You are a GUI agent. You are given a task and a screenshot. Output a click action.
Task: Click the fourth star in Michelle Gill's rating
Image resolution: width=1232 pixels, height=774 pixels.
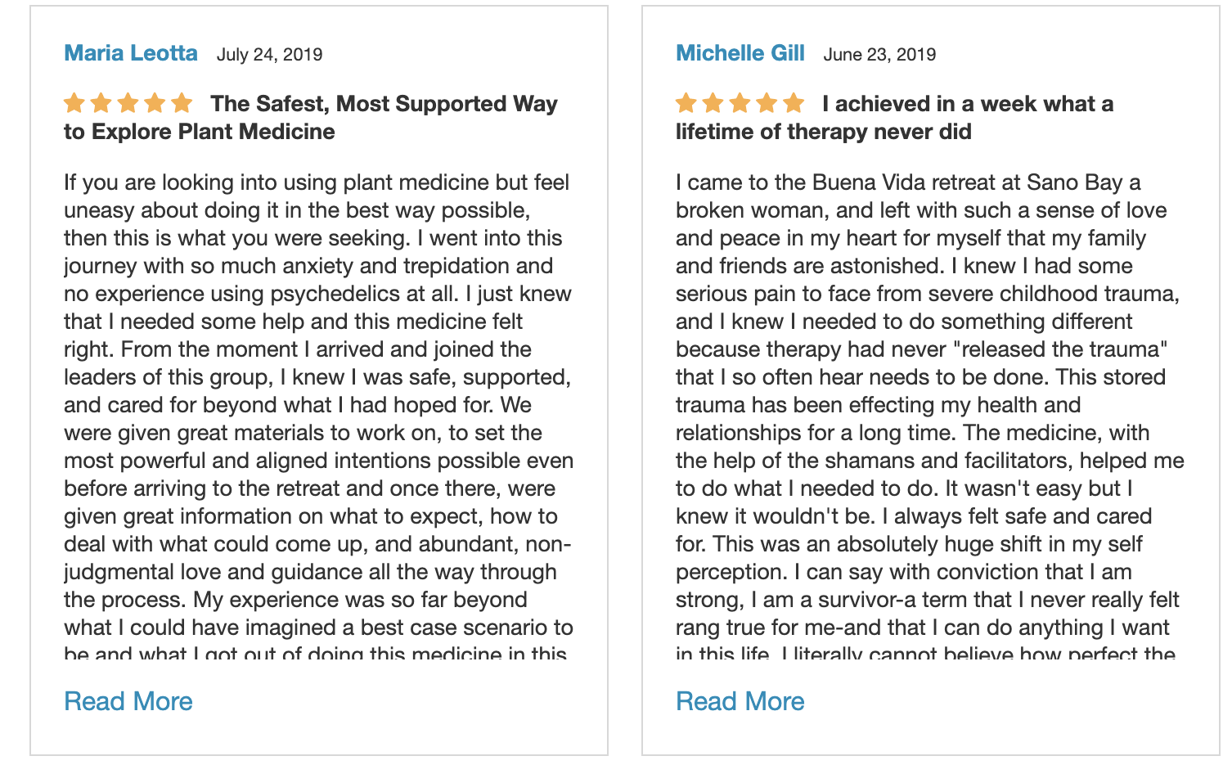click(767, 103)
